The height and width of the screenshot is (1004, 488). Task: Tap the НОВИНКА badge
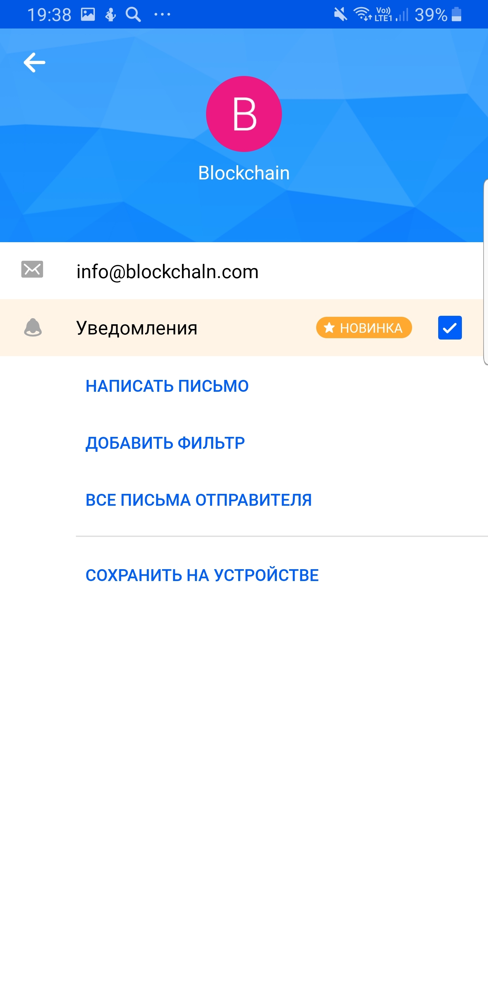pyautogui.click(x=364, y=328)
